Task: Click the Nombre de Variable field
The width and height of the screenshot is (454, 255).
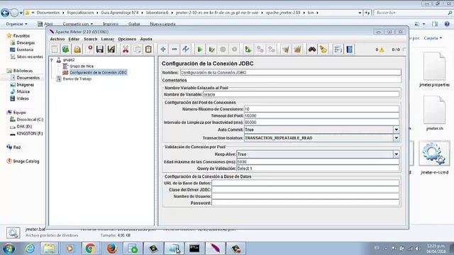Action: (x=301, y=94)
